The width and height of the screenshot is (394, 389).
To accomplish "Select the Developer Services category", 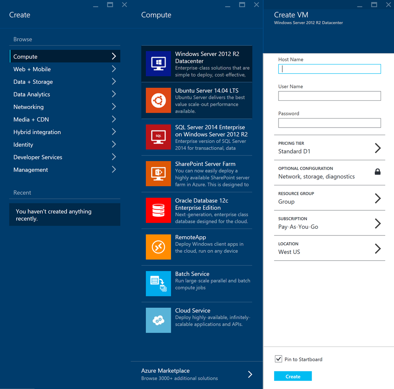I will coord(65,157).
